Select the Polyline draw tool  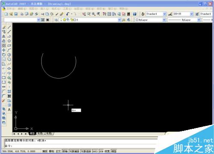(x=9, y=36)
